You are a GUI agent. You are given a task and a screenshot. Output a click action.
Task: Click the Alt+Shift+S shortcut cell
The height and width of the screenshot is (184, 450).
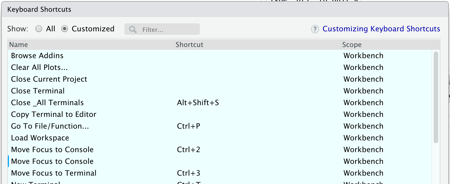(x=198, y=102)
